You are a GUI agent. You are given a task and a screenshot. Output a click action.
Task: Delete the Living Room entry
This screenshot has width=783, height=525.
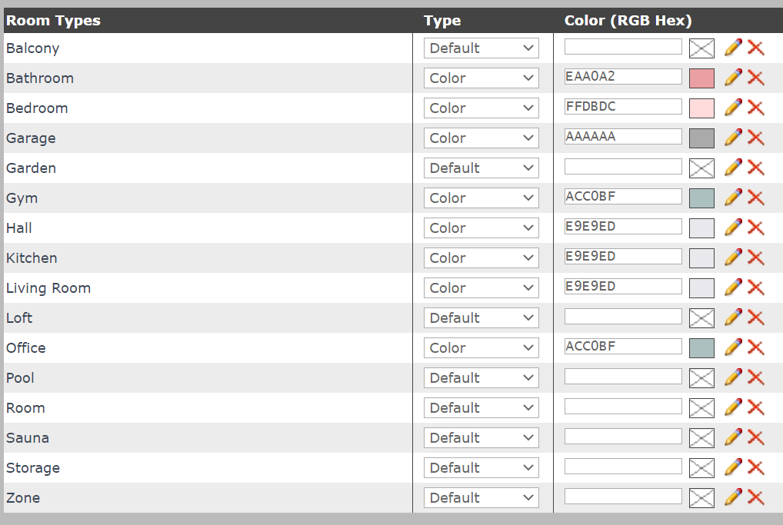click(756, 287)
